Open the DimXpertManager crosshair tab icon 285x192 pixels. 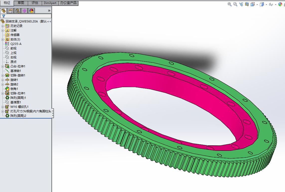[x=24, y=11]
